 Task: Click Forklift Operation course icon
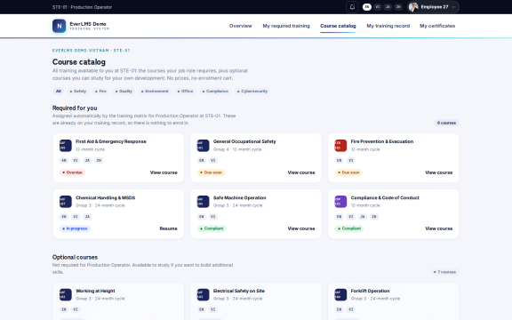340,295
